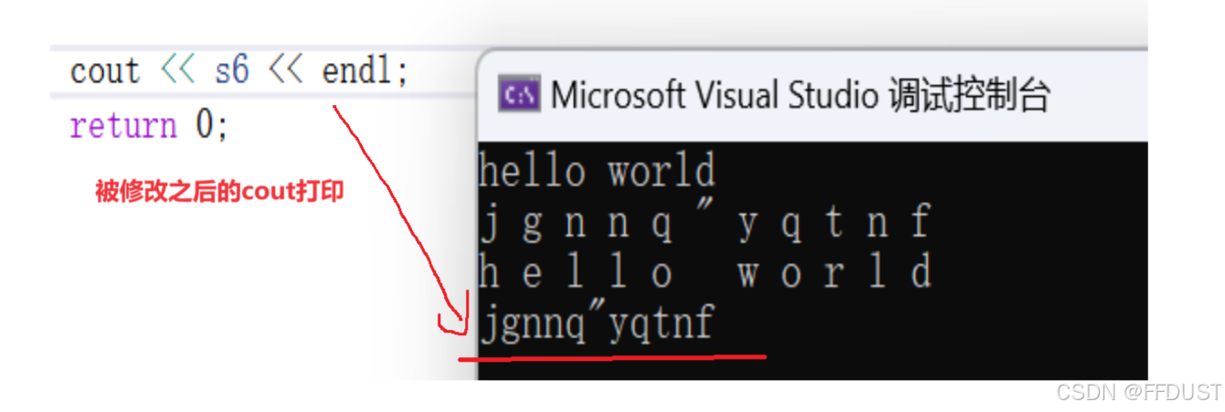Click the underlined jgnnq"yqtnf console output
The image size is (1225, 412).
[x=597, y=323]
